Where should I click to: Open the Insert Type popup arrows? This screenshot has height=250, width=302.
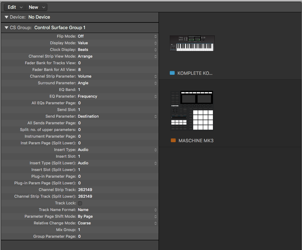(155, 150)
